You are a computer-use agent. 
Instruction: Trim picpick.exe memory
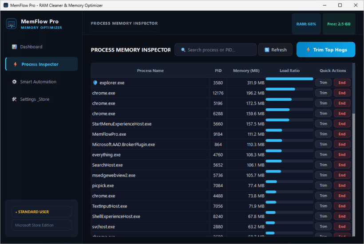(323, 185)
